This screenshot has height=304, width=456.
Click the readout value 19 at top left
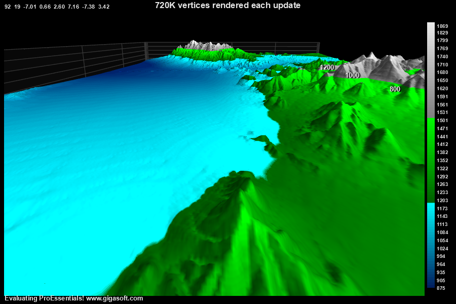click(17, 7)
